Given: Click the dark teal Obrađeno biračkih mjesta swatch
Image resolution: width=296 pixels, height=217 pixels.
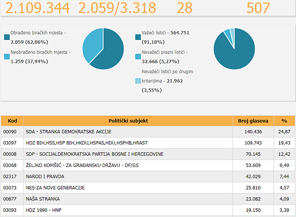Looking at the screenshot, I should (x=7, y=37).
